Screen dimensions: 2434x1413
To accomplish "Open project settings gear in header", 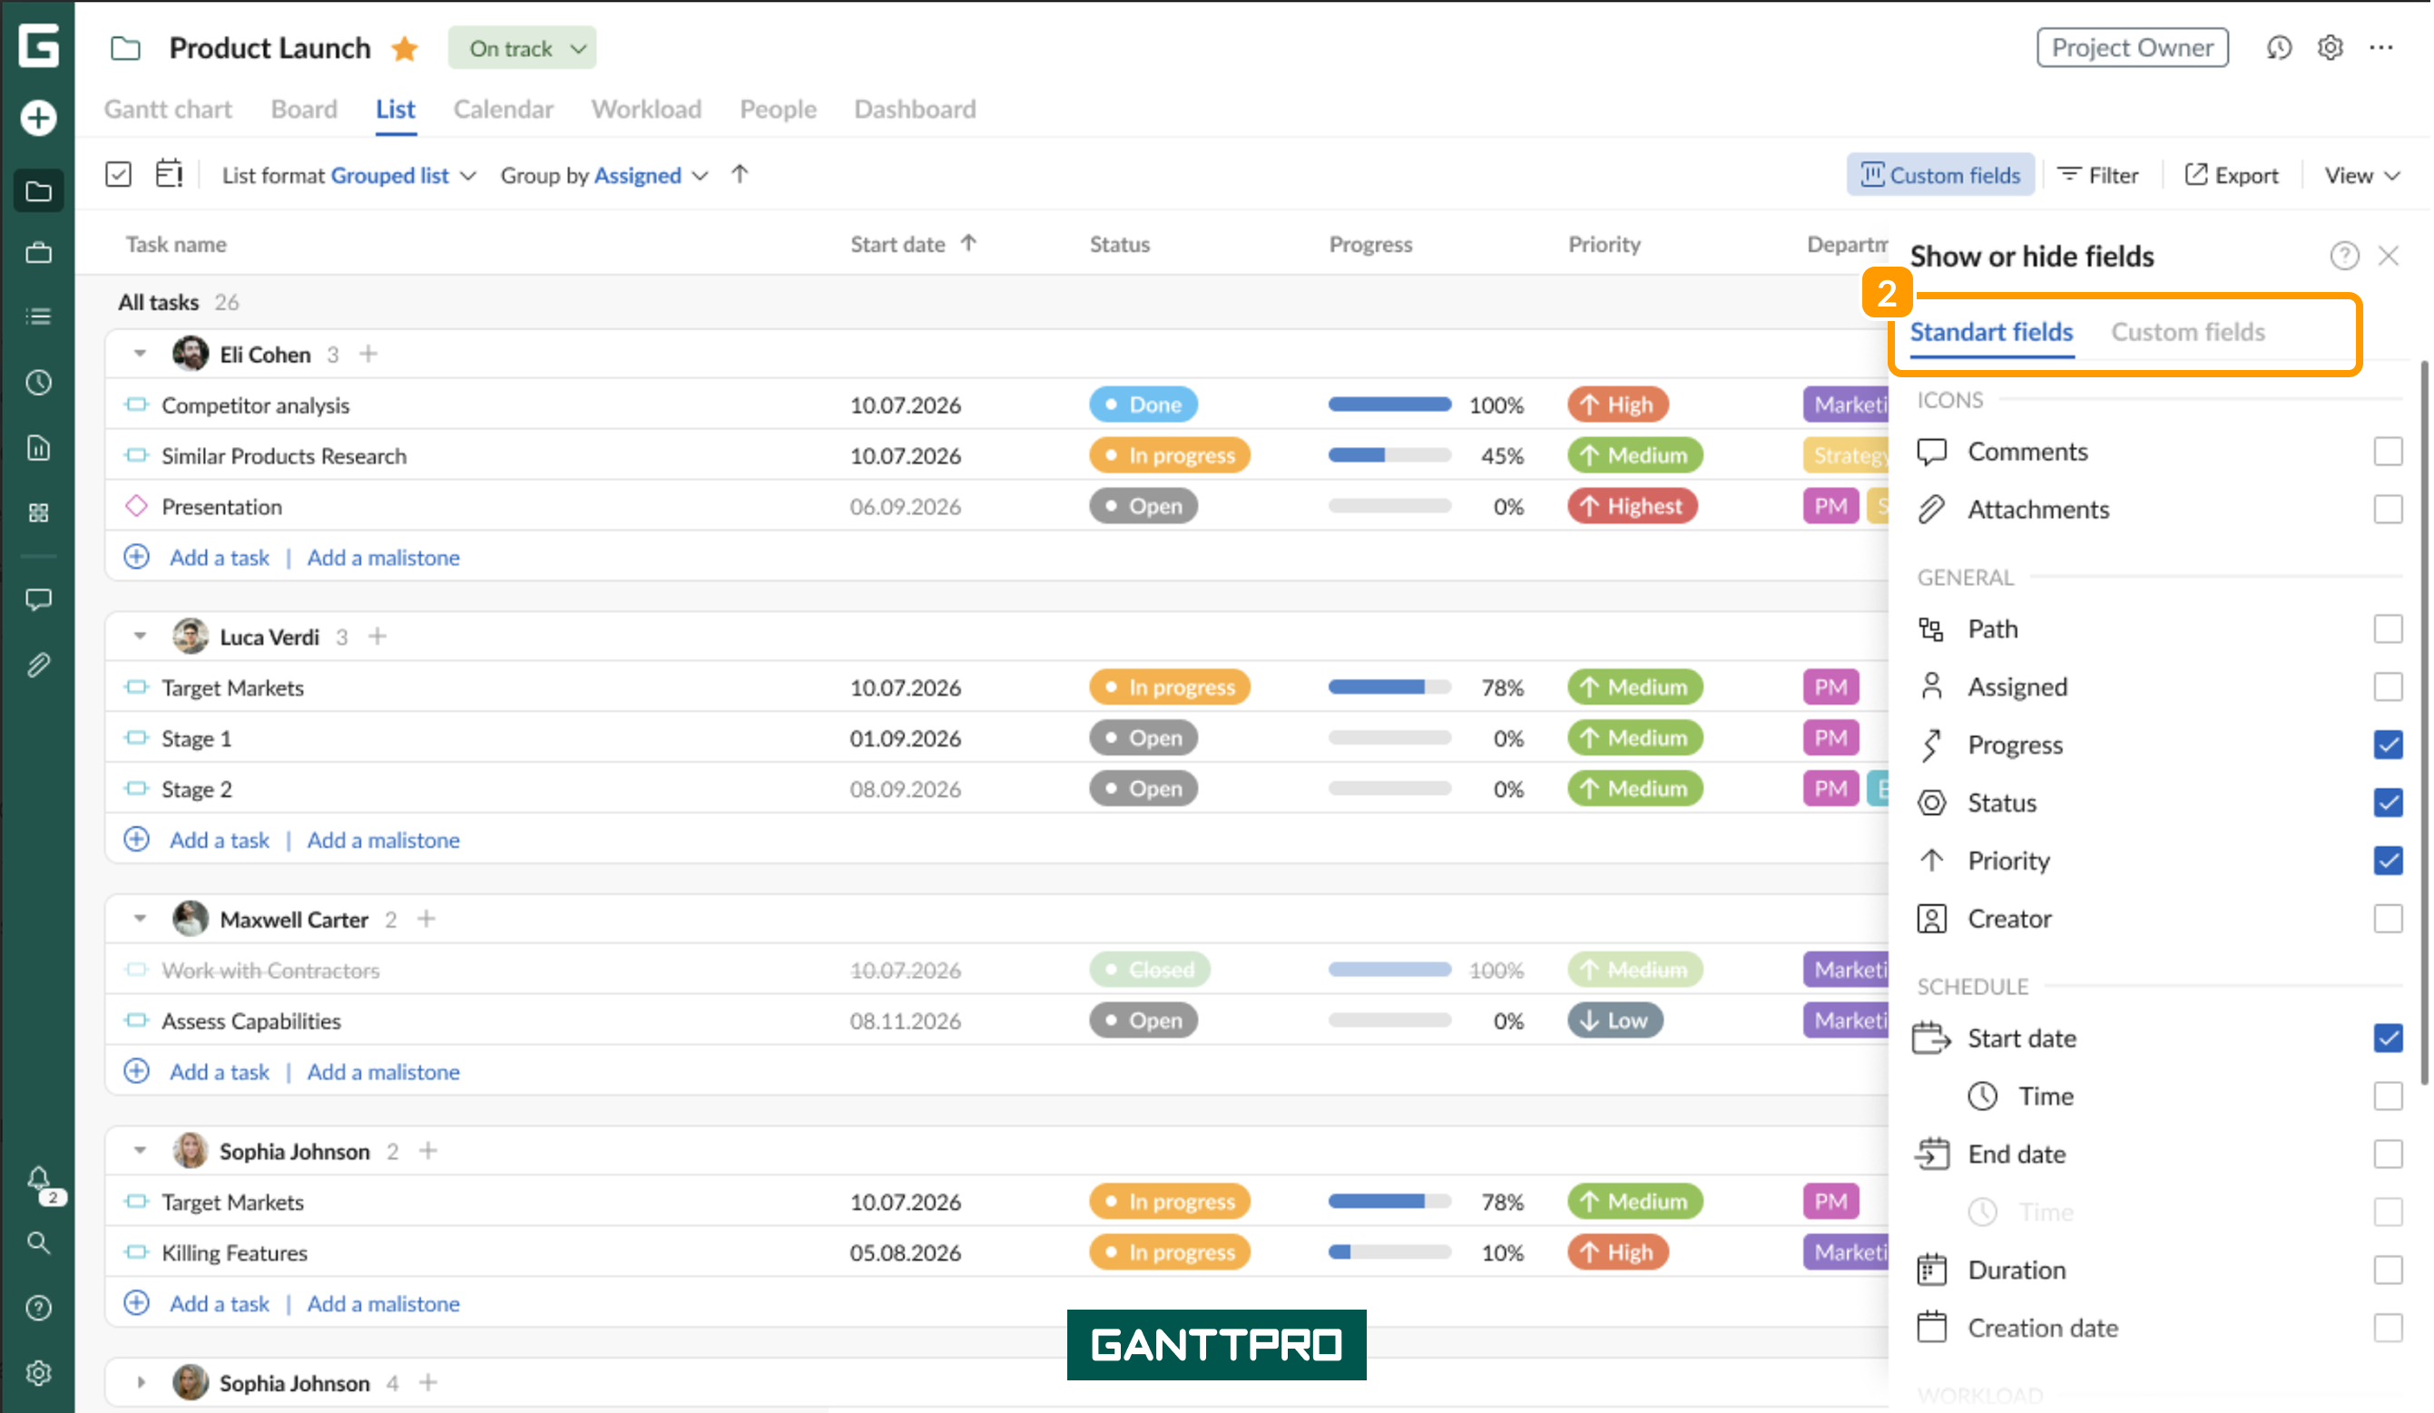I will click(2331, 47).
